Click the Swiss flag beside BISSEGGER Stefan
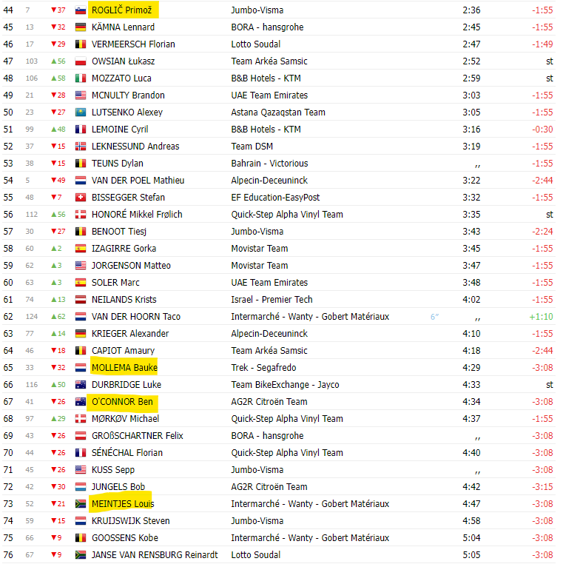The image size is (563, 564). coord(81,198)
